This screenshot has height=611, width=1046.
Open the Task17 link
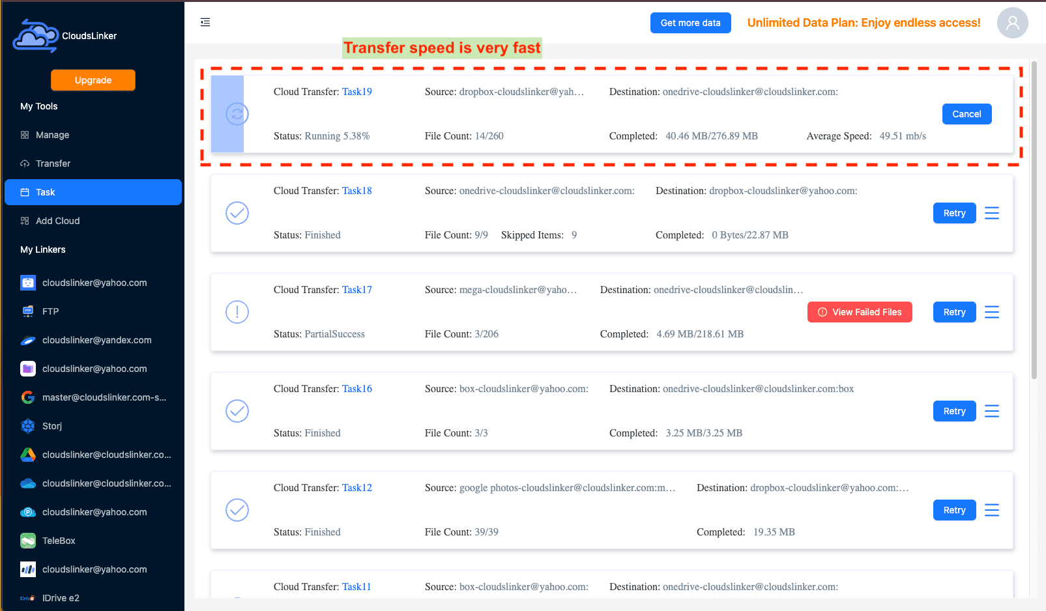tap(357, 290)
